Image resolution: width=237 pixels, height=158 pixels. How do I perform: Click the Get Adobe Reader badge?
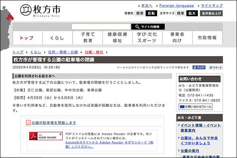pyautogui.click(x=45, y=136)
